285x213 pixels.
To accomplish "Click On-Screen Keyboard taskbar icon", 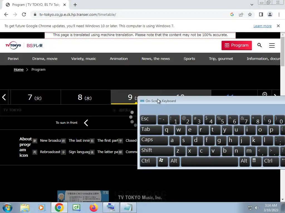I will [111, 207].
